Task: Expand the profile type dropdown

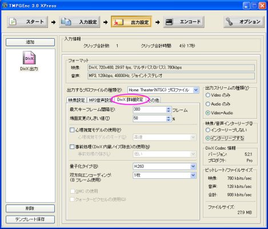Action: 196,90
